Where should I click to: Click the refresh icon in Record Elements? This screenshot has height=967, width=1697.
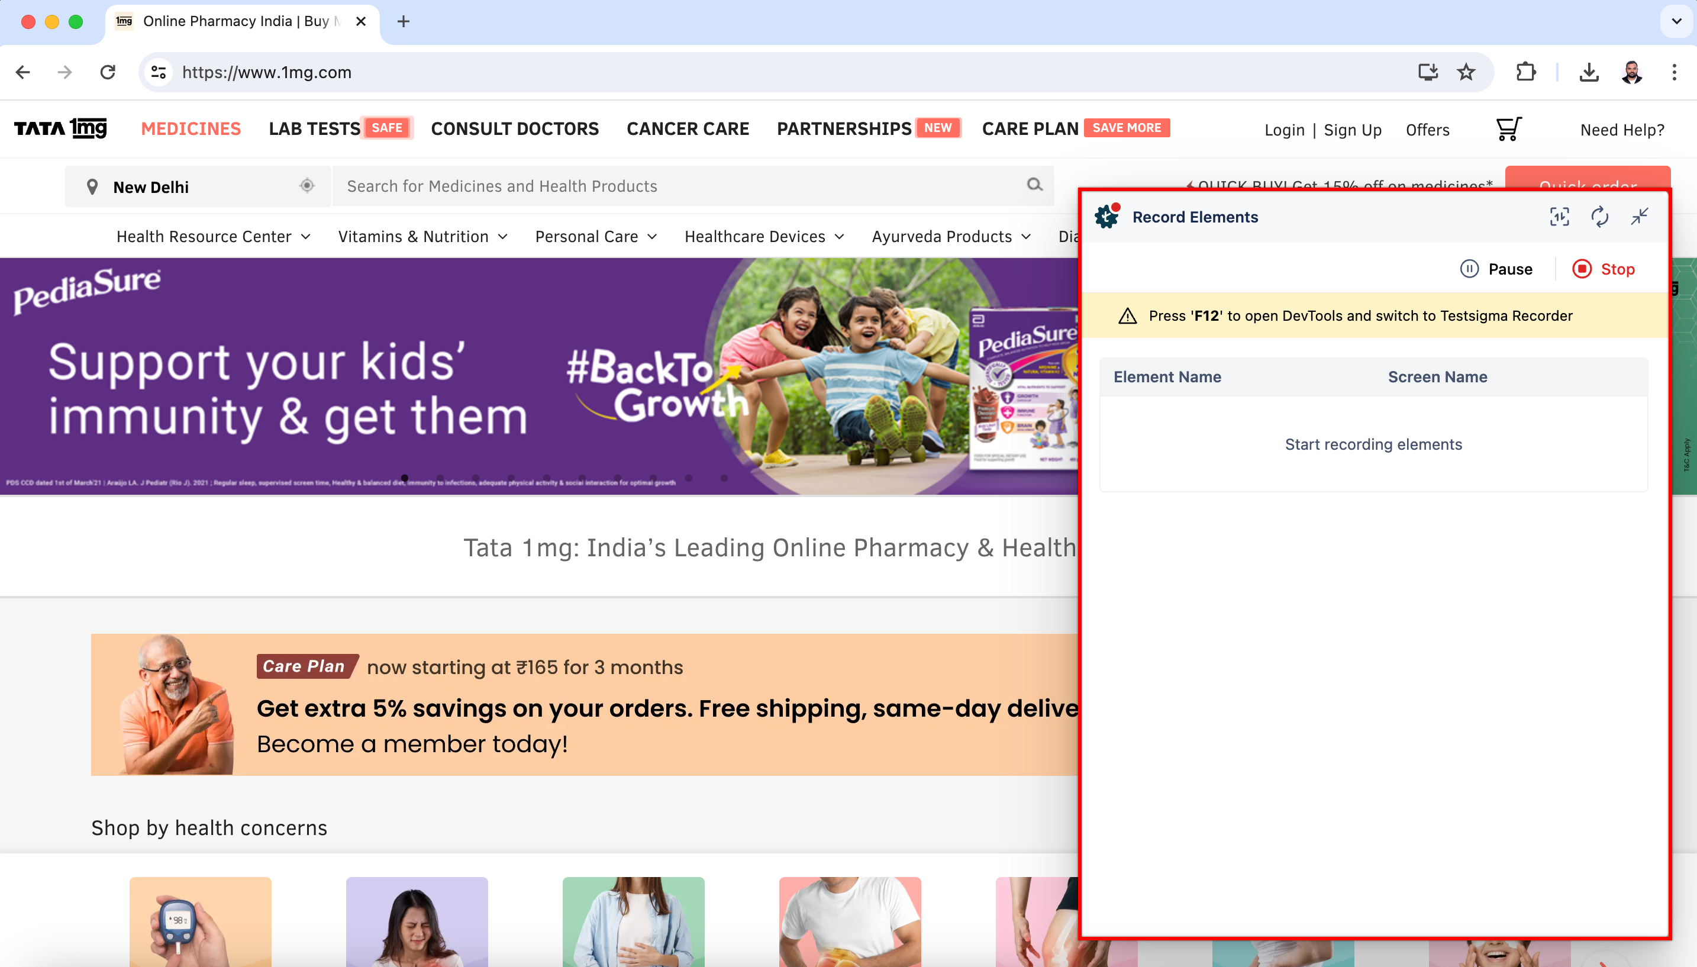click(x=1599, y=217)
